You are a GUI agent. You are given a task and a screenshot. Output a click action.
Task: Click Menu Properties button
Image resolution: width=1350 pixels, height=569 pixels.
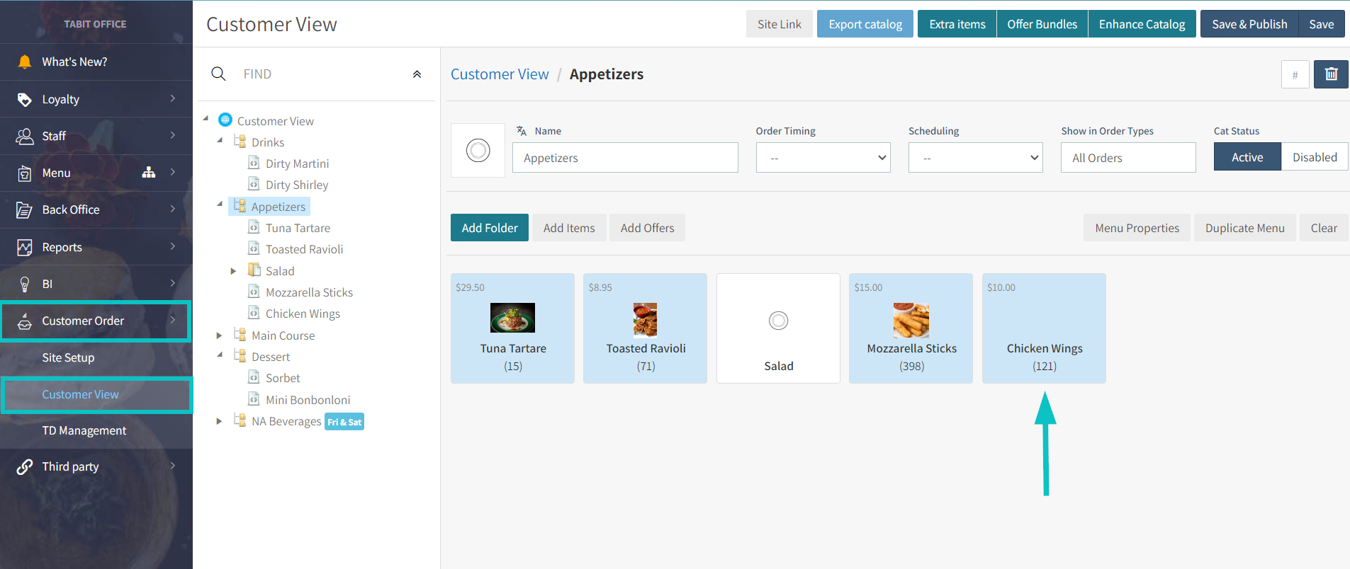[1137, 228]
